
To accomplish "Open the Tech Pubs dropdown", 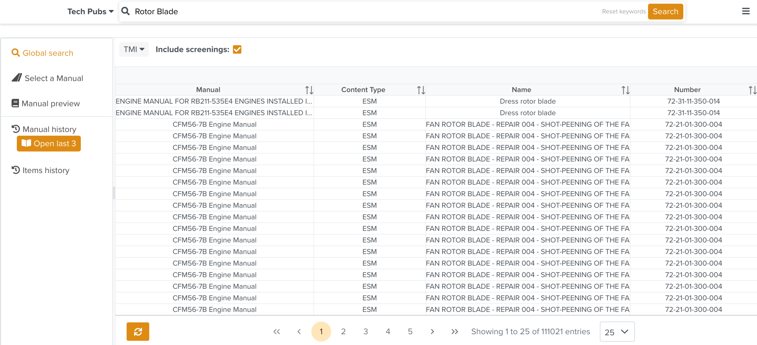I will click(90, 11).
